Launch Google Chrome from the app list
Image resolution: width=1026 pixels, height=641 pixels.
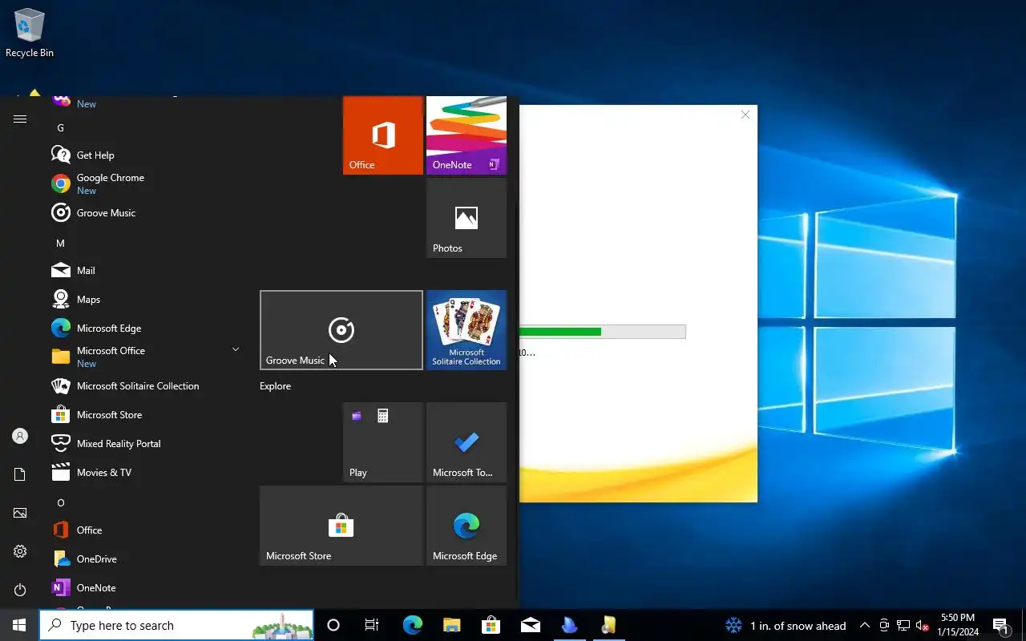(144, 184)
